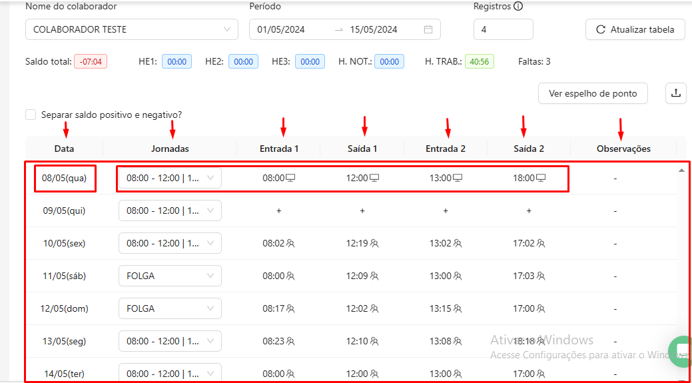Open the Nome do colaborador dropdown
Viewport: 692px width, 383px height.
tap(131, 29)
